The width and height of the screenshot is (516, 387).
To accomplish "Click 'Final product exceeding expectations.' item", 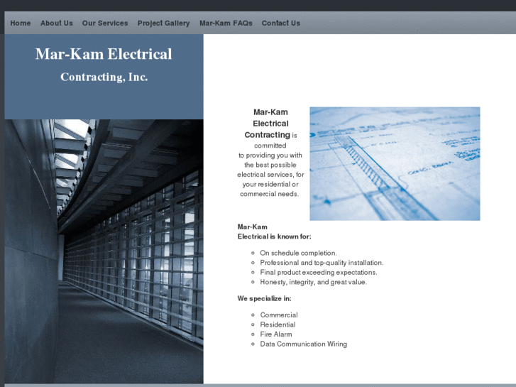I will point(319,273).
